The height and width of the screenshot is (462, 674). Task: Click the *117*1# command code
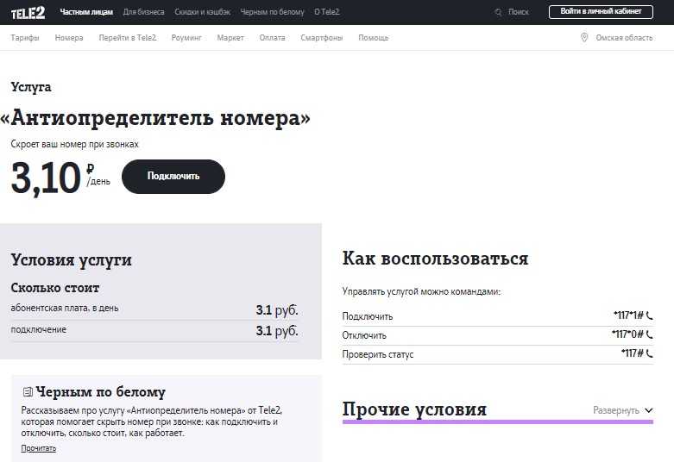pos(628,315)
